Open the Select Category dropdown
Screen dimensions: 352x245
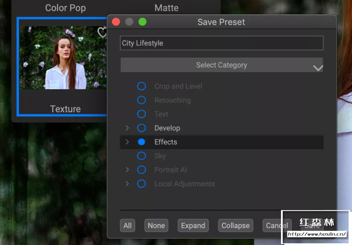coord(222,65)
